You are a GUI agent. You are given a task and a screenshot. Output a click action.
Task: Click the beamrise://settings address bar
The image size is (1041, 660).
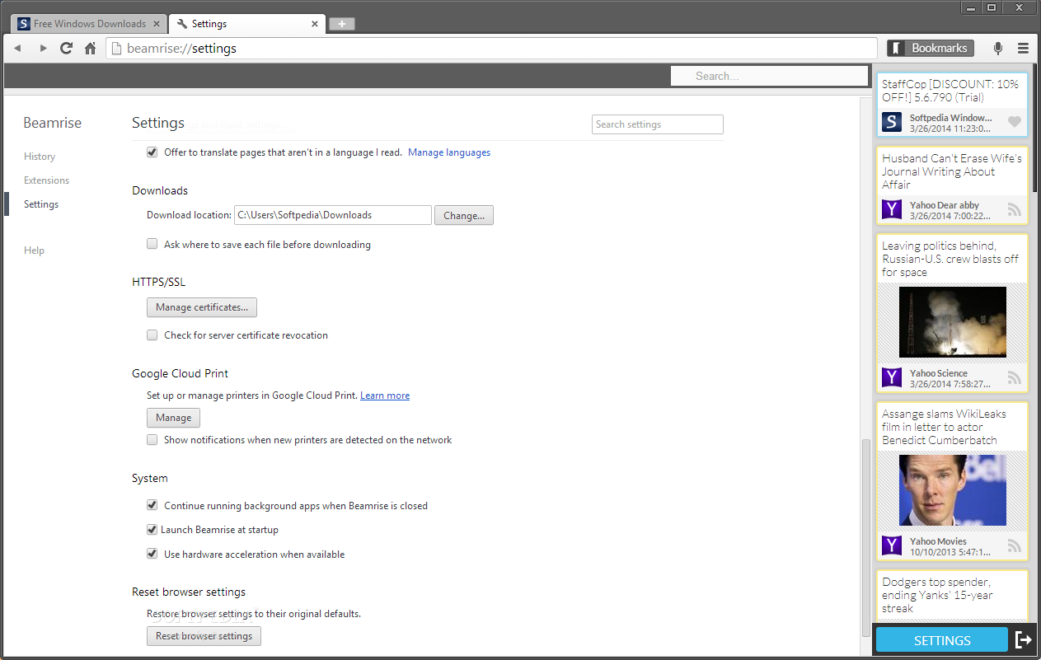[491, 48]
